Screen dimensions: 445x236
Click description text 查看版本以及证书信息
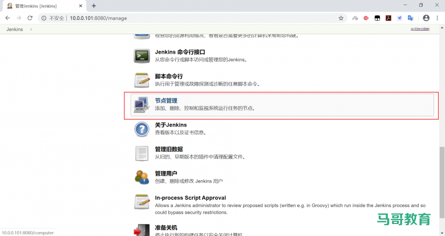[180, 132]
